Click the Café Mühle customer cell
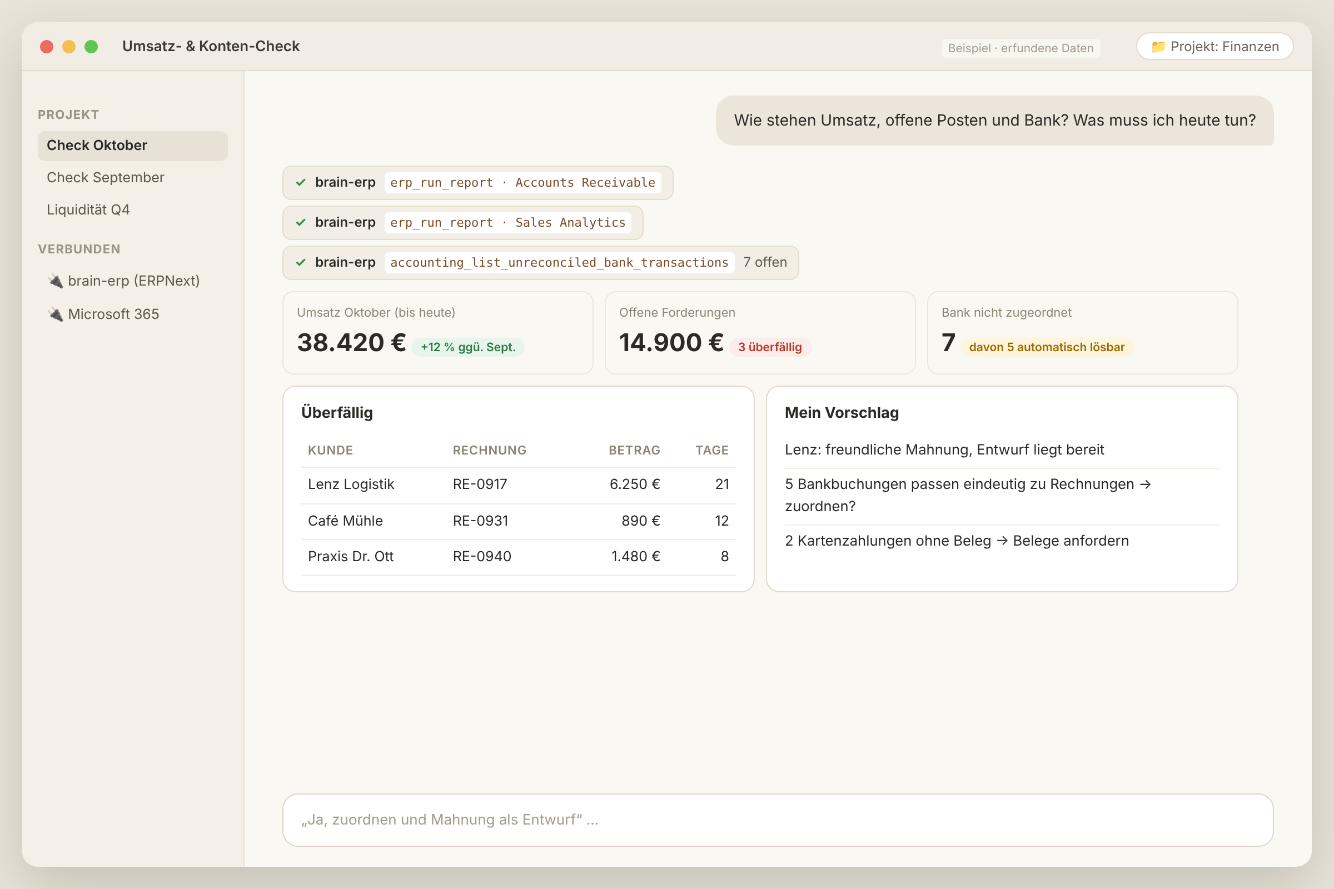 (x=345, y=521)
